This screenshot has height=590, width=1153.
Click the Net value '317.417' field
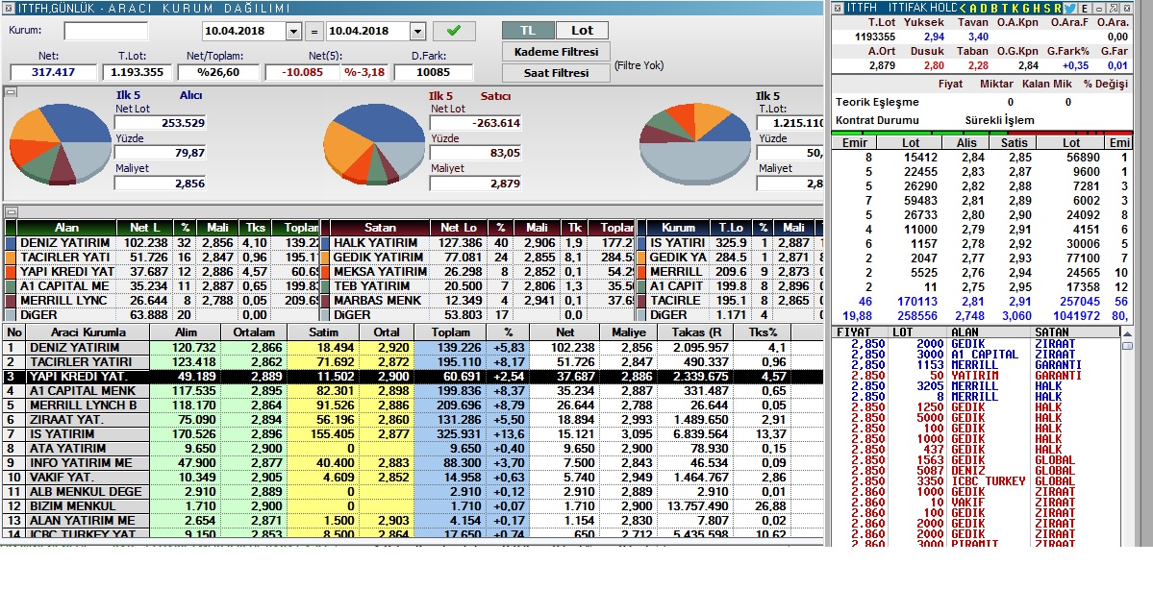(54, 72)
